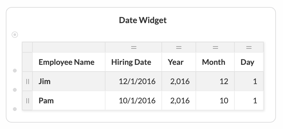The width and height of the screenshot is (283, 129).
Task: Click the handle above Year column
Action: (x=179, y=47)
